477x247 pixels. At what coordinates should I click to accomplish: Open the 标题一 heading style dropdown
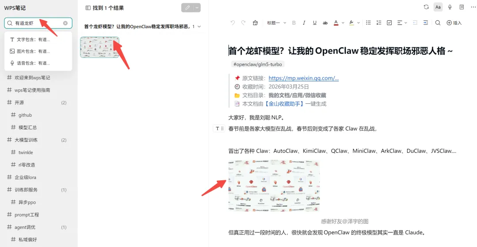[276, 23]
